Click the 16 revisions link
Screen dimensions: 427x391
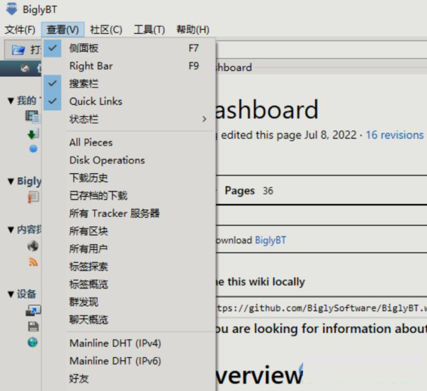coord(394,135)
